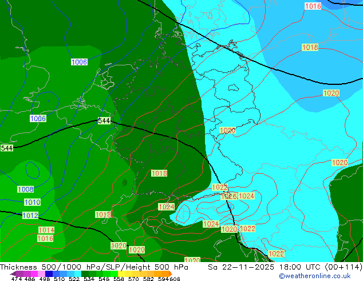Click the 1022 label above the 1026 label
363x281 pixels.
[220, 188]
